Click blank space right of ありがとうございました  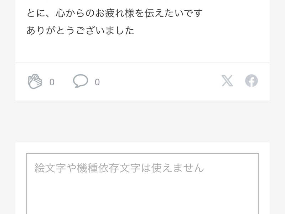[200, 30]
